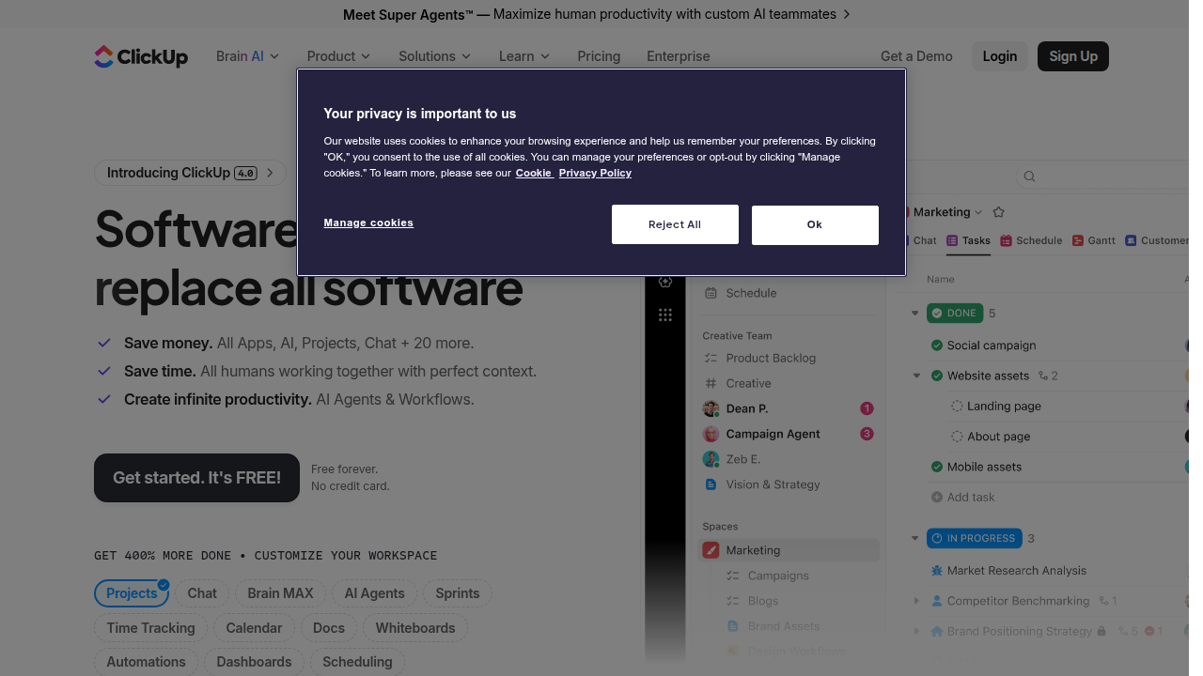Mark Landing page status circle

957,407
